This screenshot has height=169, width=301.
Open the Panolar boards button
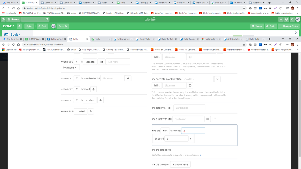[14, 19]
